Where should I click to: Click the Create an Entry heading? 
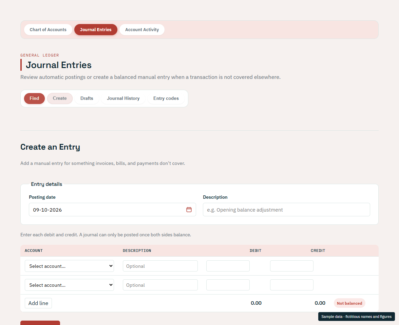click(50, 147)
